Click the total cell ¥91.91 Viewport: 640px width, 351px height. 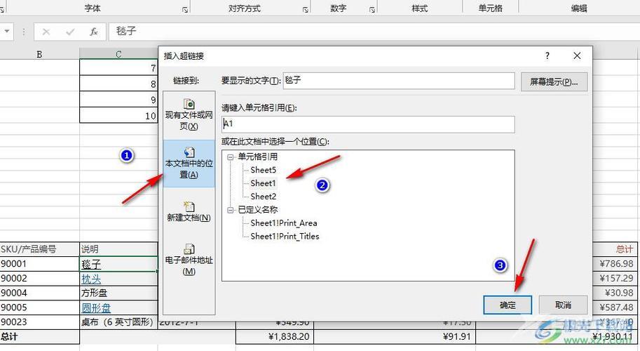(395, 337)
